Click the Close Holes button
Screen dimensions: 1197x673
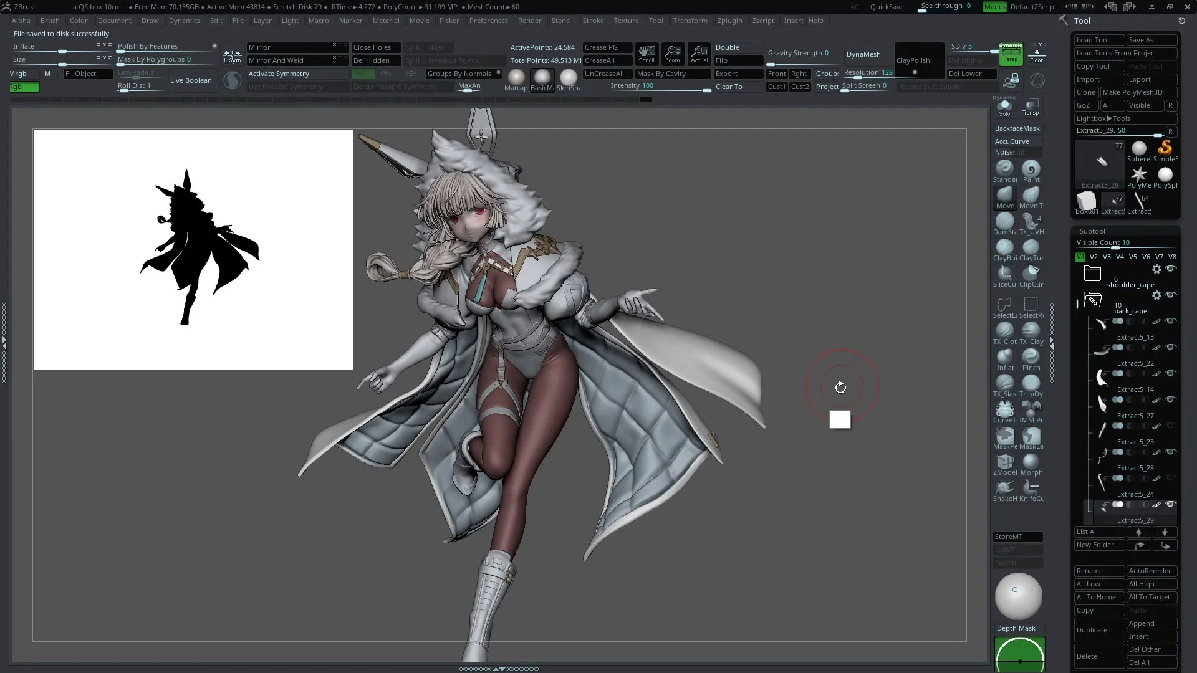click(376, 47)
